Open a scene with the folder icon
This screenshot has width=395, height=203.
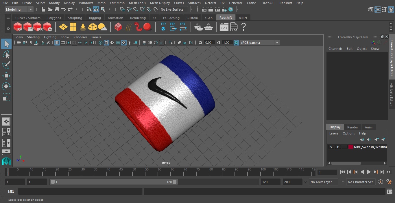[x=50, y=10]
